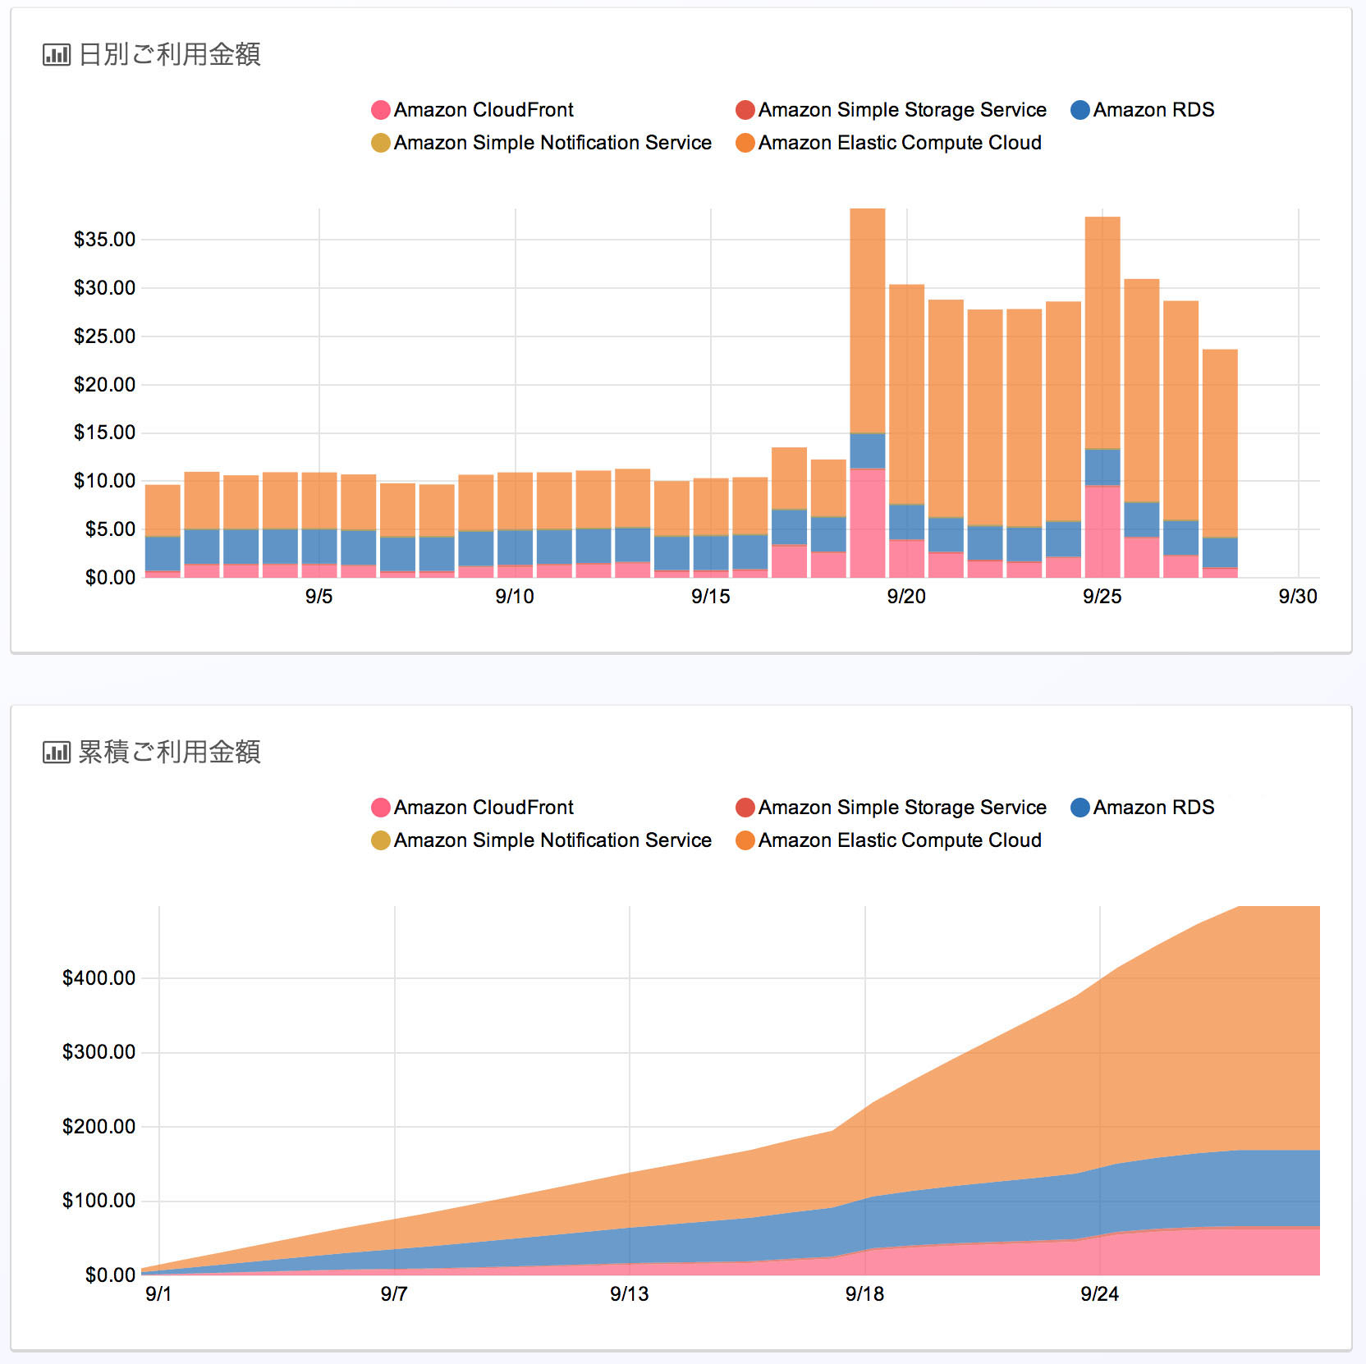Select the 9/5 bar in the daily chart
Screen dimensions: 1366x1364
click(319, 525)
